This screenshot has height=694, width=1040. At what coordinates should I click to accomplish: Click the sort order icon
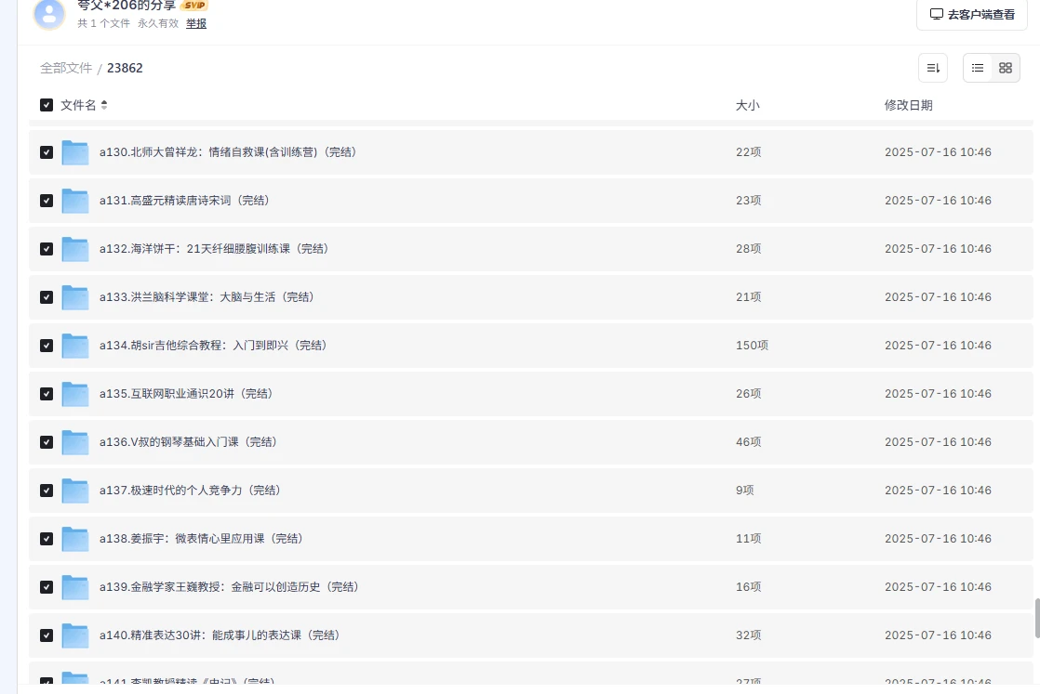coord(933,68)
